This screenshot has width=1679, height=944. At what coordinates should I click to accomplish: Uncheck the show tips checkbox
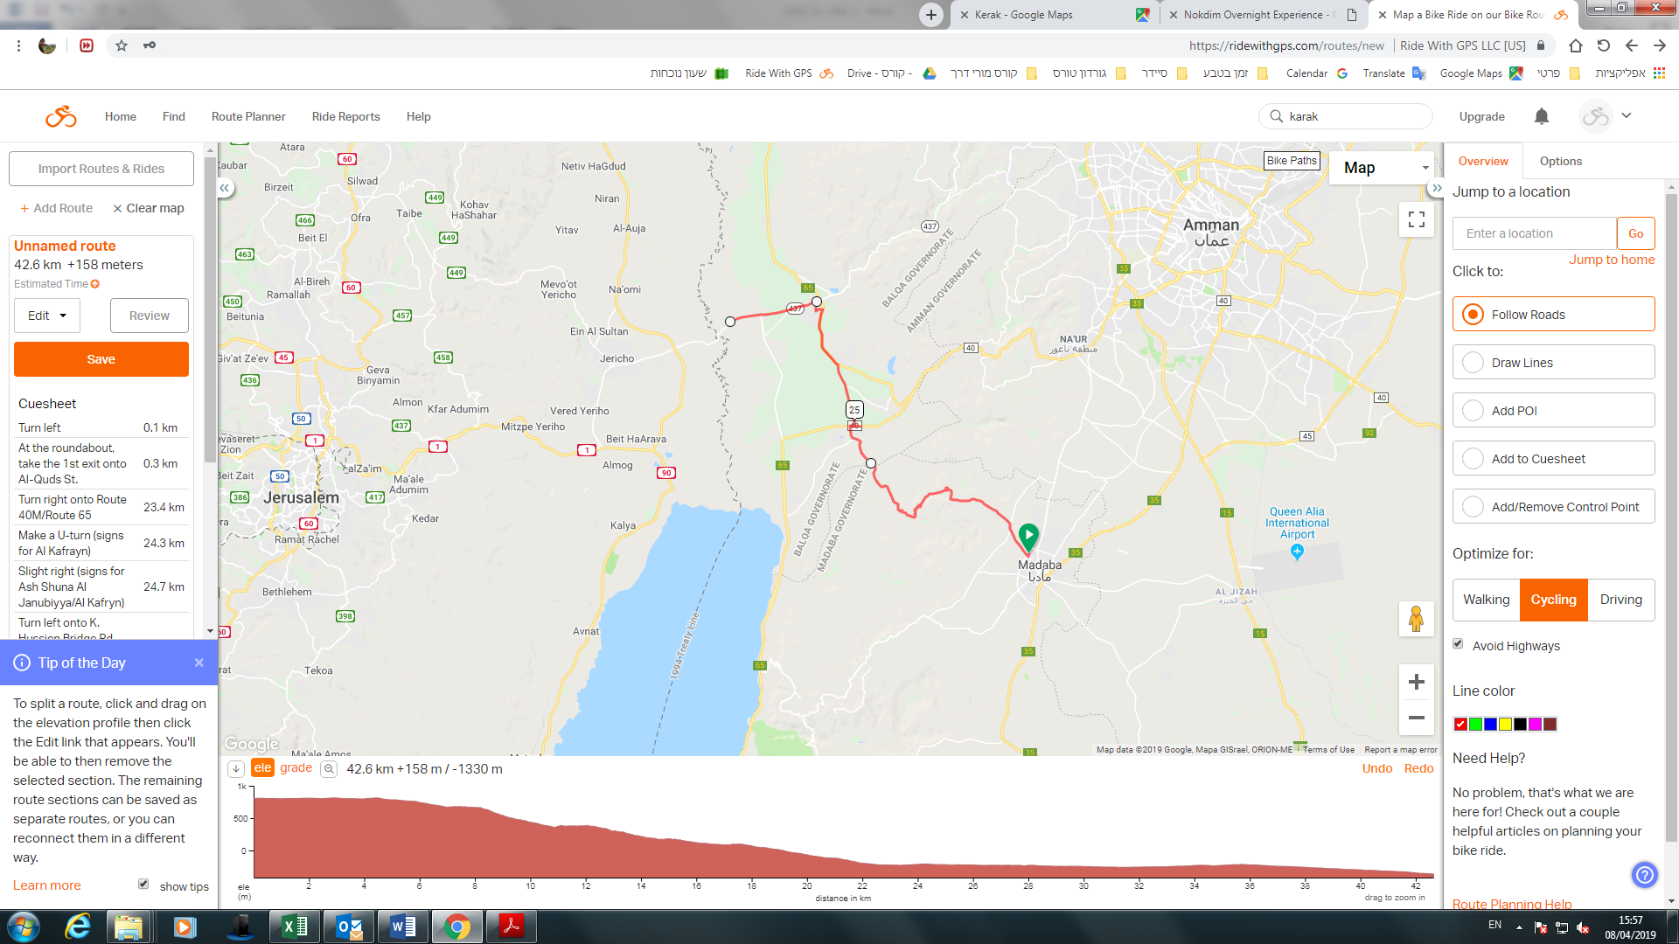143,885
